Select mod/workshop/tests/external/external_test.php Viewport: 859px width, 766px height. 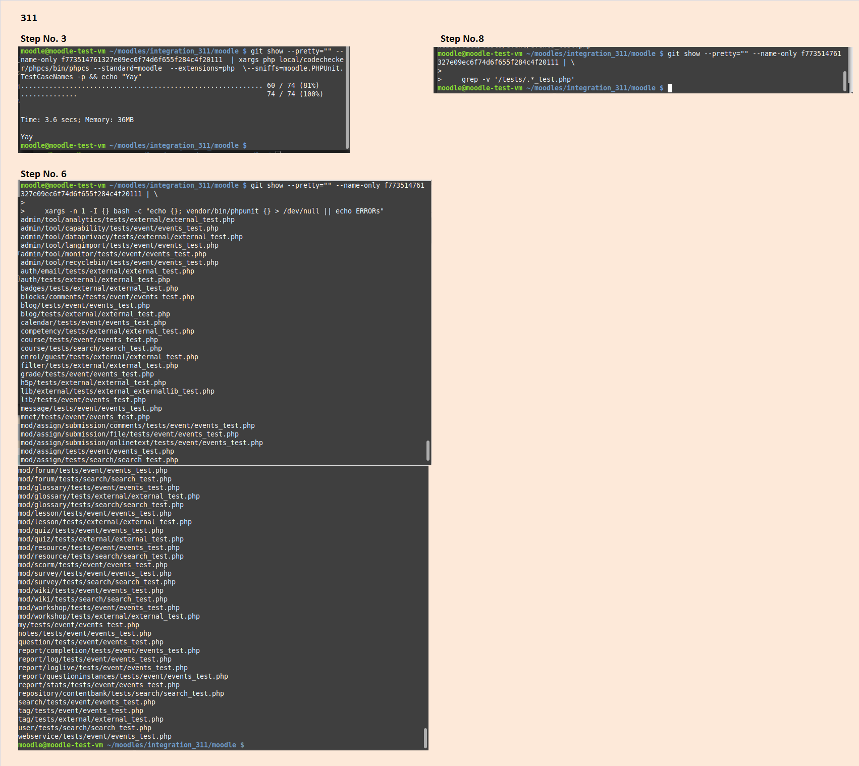click(109, 617)
